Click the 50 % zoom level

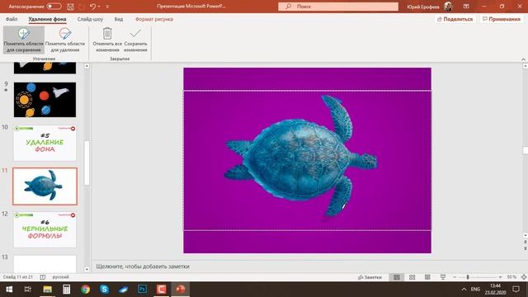pyautogui.click(x=511, y=277)
